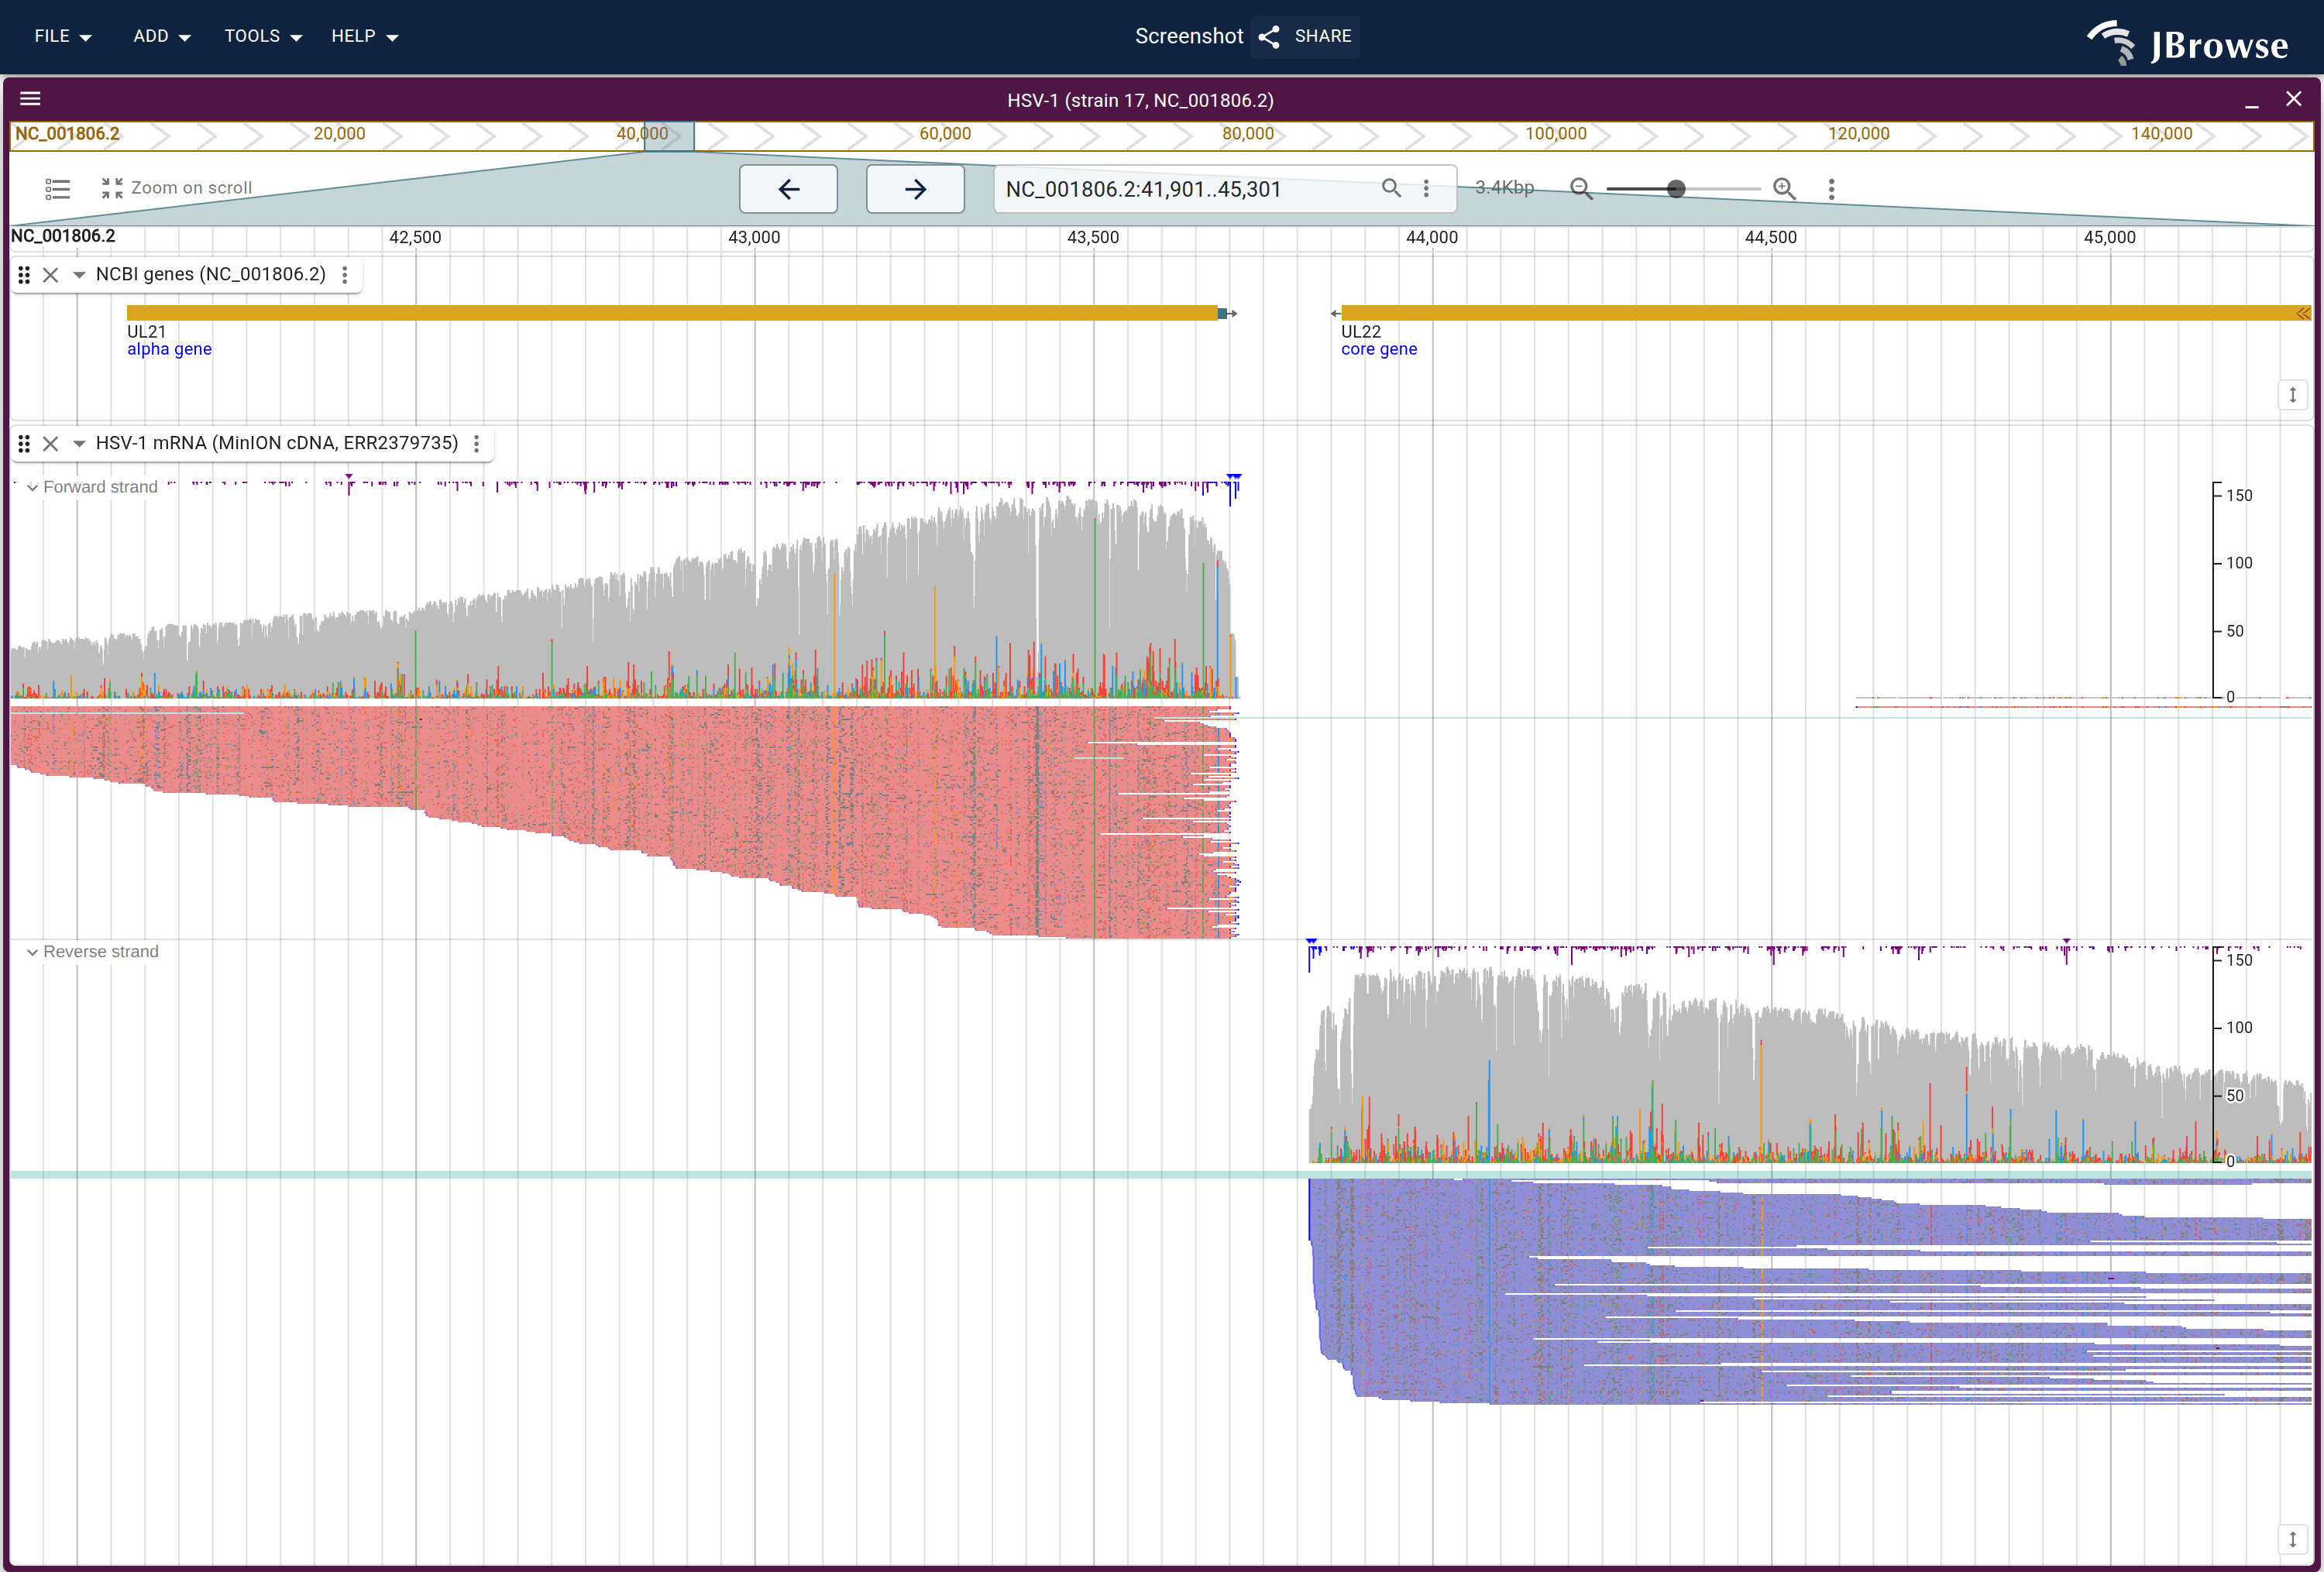Open the view hamburger menu
The image size is (2324, 1572).
(x=30, y=99)
